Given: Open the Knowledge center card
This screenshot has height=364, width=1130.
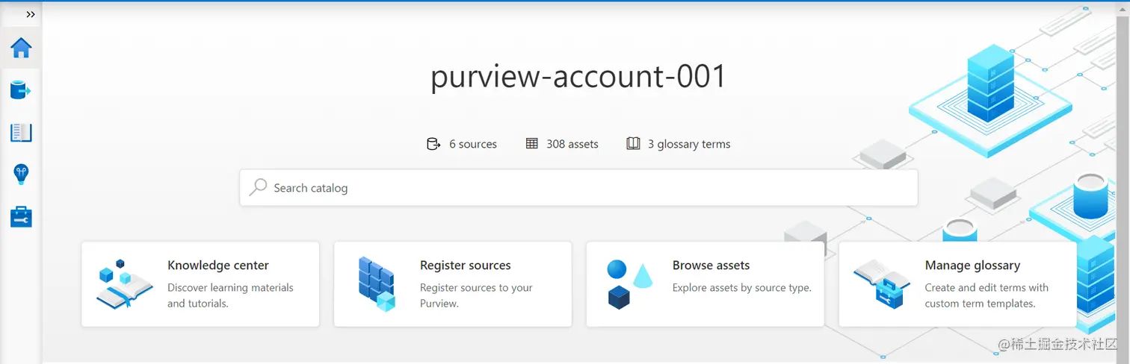Looking at the screenshot, I should [200, 283].
